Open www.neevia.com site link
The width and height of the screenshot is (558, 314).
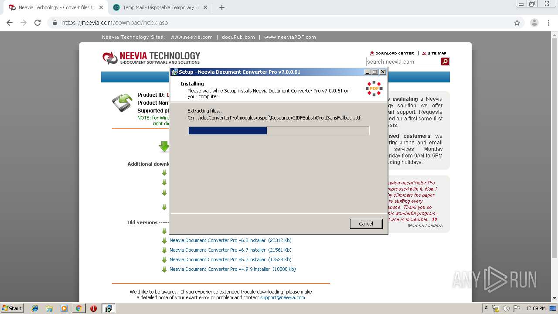coord(191,37)
